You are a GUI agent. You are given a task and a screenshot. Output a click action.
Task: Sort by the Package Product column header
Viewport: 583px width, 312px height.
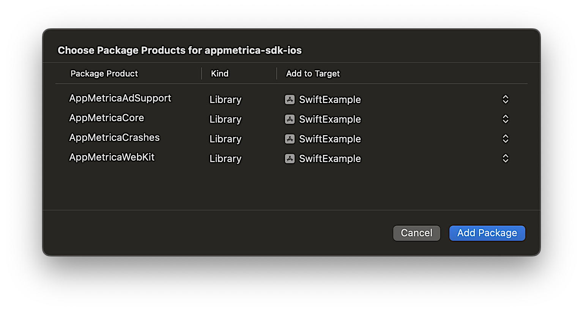[104, 73]
